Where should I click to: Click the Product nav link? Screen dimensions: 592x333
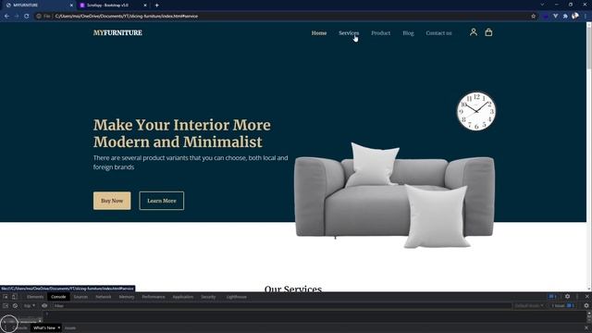380,33
